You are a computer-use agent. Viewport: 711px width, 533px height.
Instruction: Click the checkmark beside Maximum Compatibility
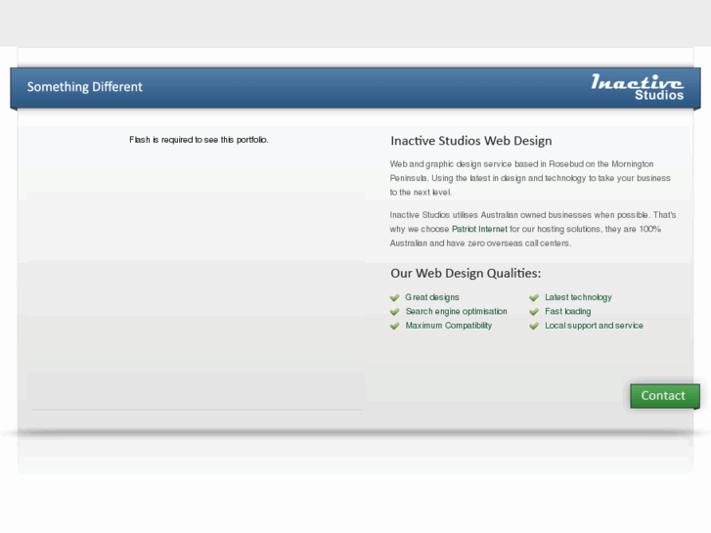click(394, 326)
